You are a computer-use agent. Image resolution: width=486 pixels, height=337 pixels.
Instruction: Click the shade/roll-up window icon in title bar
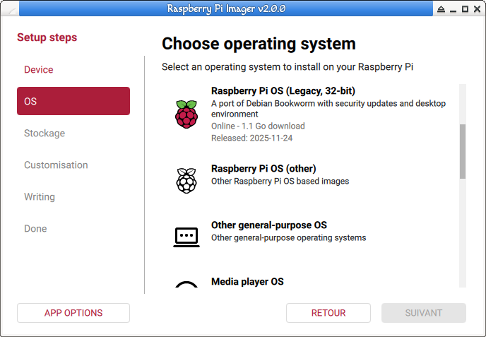(441, 9)
